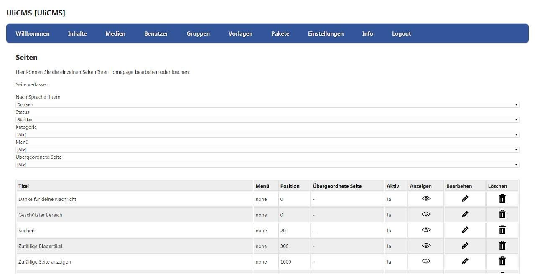535x274 pixels.
Task: Show "Danke für deine Nachricht" with the eye icon
Action: click(425, 198)
